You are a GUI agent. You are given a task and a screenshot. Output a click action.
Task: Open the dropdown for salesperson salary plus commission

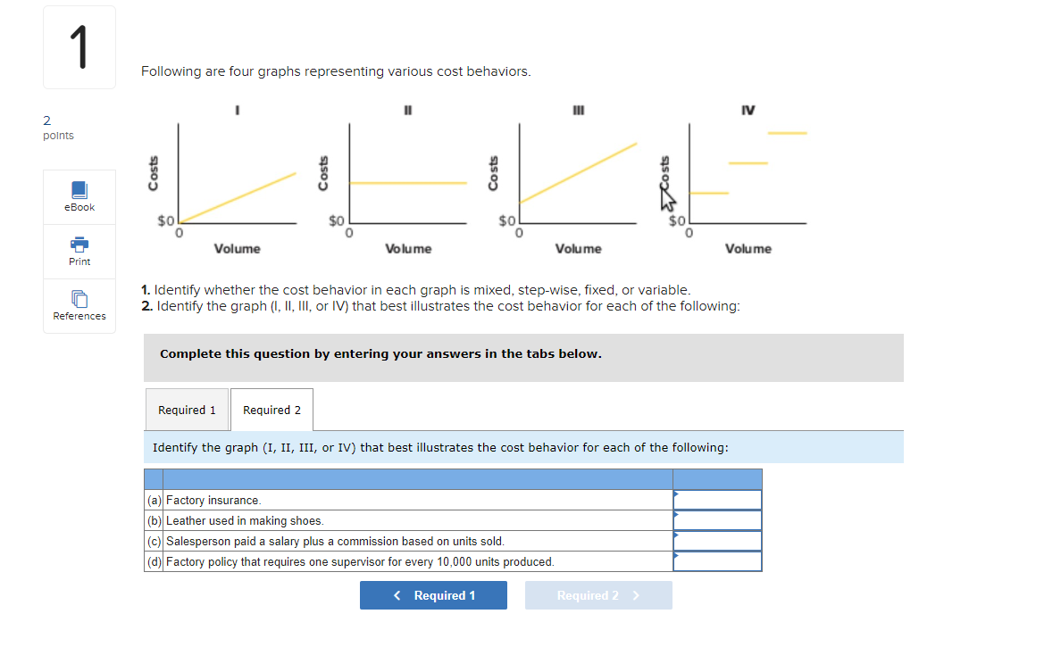(x=717, y=541)
